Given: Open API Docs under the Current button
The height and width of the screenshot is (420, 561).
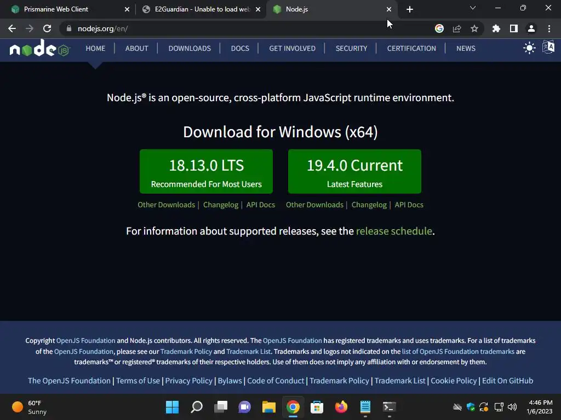Looking at the screenshot, I should 409,205.
